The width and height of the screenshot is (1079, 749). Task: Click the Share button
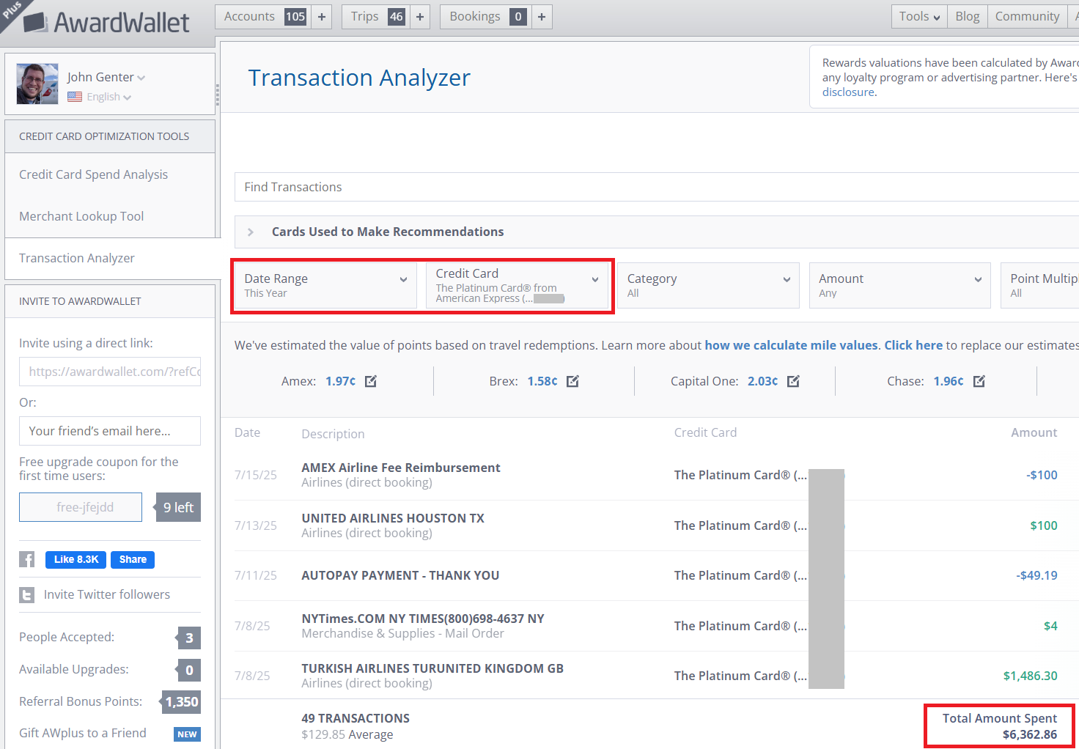[x=132, y=559]
